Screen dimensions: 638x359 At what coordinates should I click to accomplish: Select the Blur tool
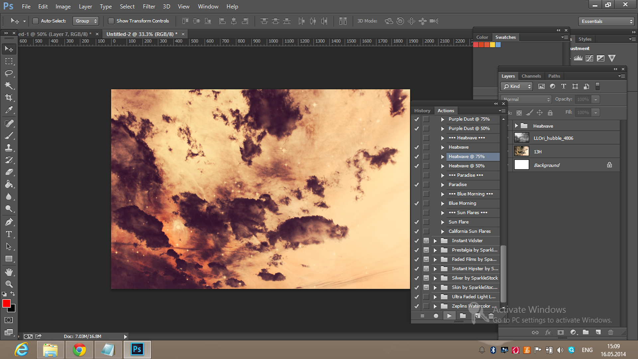[x=9, y=196]
